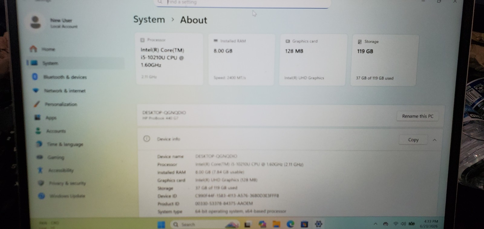Click the Wi-Fi network tray icon
The height and width of the screenshot is (229, 484).
[396, 224]
